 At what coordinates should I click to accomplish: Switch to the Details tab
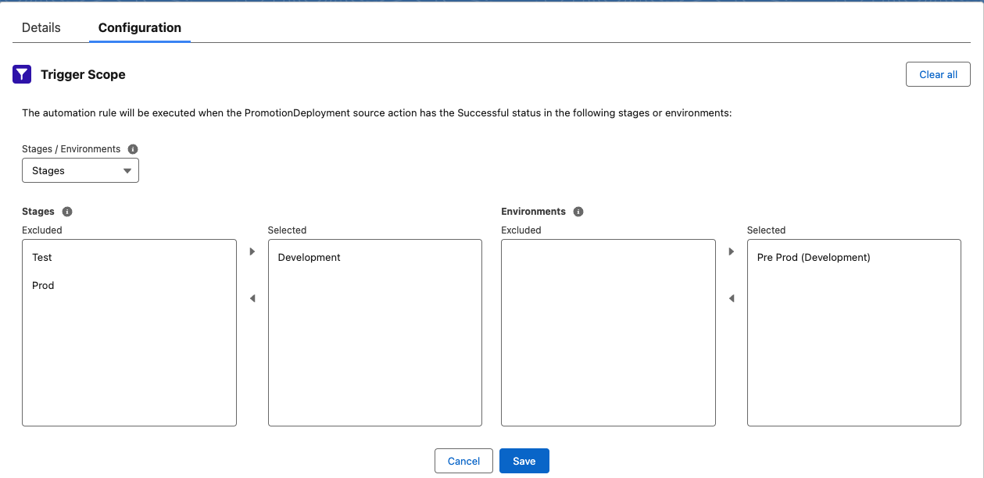tap(41, 27)
